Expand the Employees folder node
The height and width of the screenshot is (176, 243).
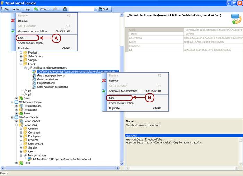(x=21, y=136)
